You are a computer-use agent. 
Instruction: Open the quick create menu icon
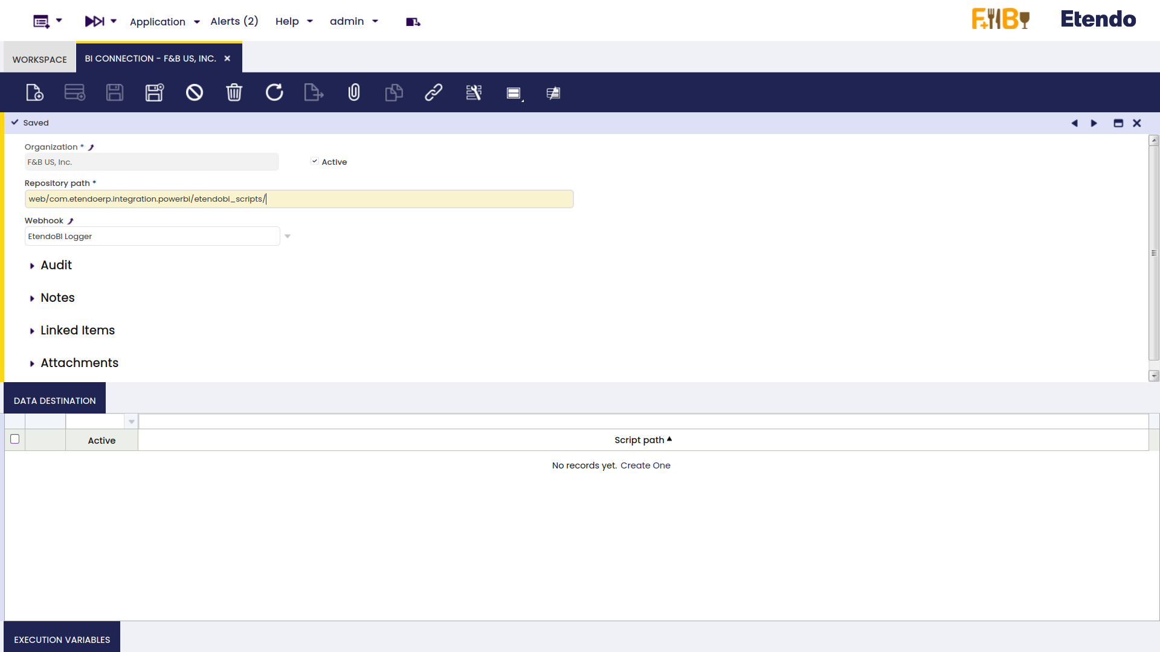(x=41, y=22)
